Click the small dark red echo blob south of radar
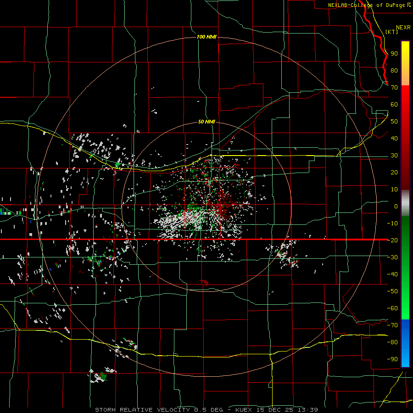Screen dimensions: 413x413 (204, 282)
